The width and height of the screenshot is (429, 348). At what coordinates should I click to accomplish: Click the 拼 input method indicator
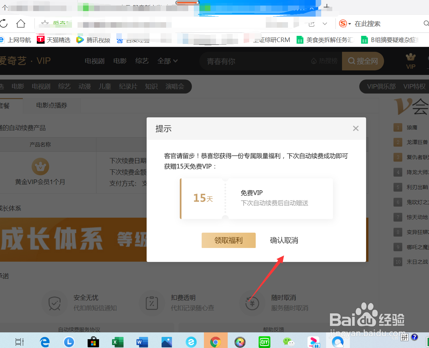pyautogui.click(x=405, y=337)
